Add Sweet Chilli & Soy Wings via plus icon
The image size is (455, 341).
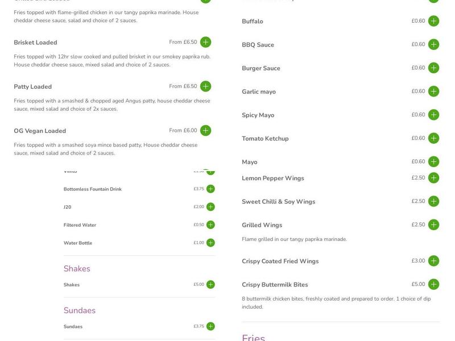coord(434,201)
